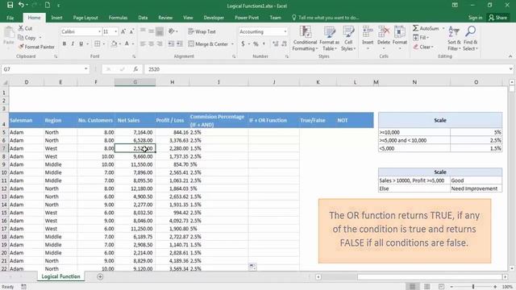Open the Accounting number format dropdown
Viewport: 516px width, 290px height.
285,31
